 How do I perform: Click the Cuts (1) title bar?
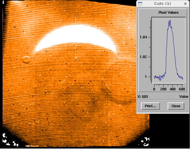point(162,3)
